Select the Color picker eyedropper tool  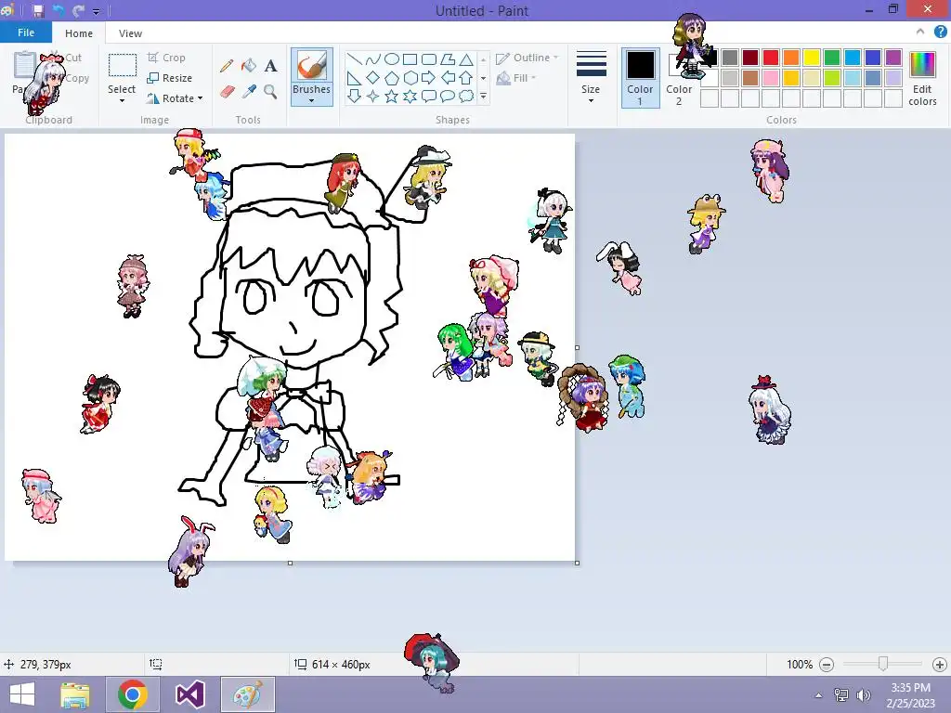249,92
